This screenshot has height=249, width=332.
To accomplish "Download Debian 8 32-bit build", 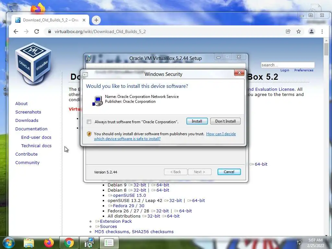I will coord(140,190).
